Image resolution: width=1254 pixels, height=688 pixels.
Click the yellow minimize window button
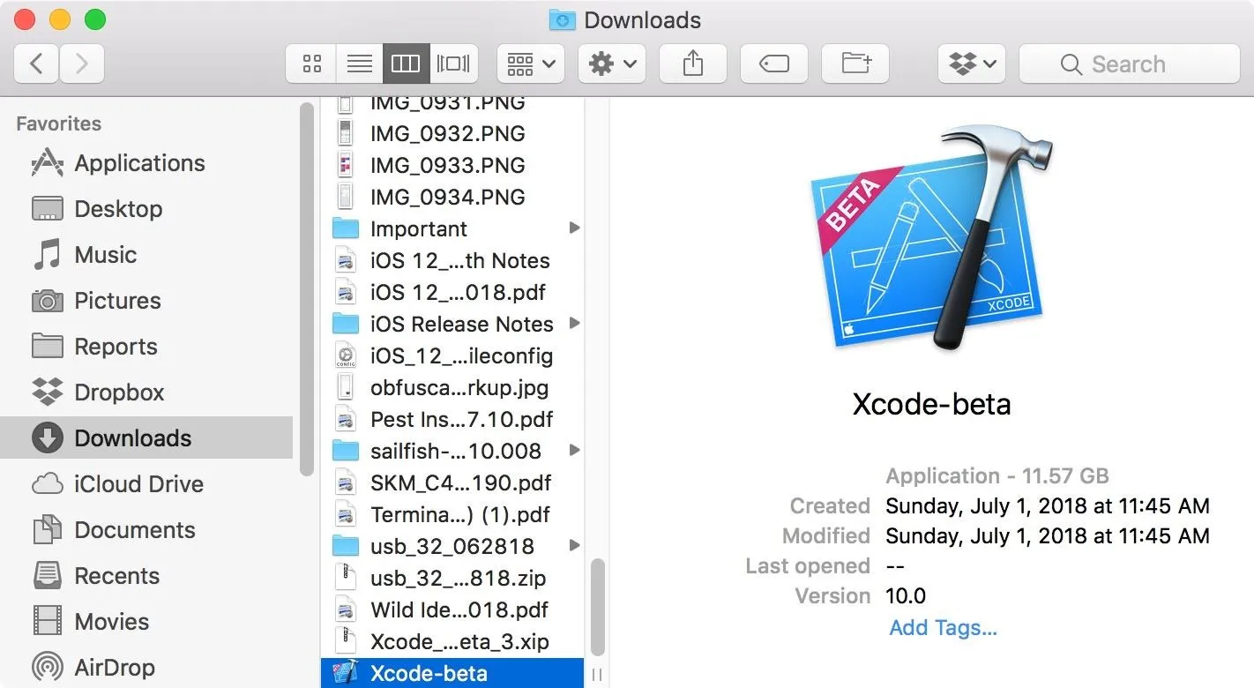60,19
